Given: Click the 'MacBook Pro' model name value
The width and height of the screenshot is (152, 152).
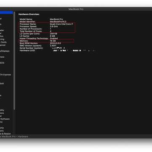Looking at the screenshot, I should click(x=56, y=19).
